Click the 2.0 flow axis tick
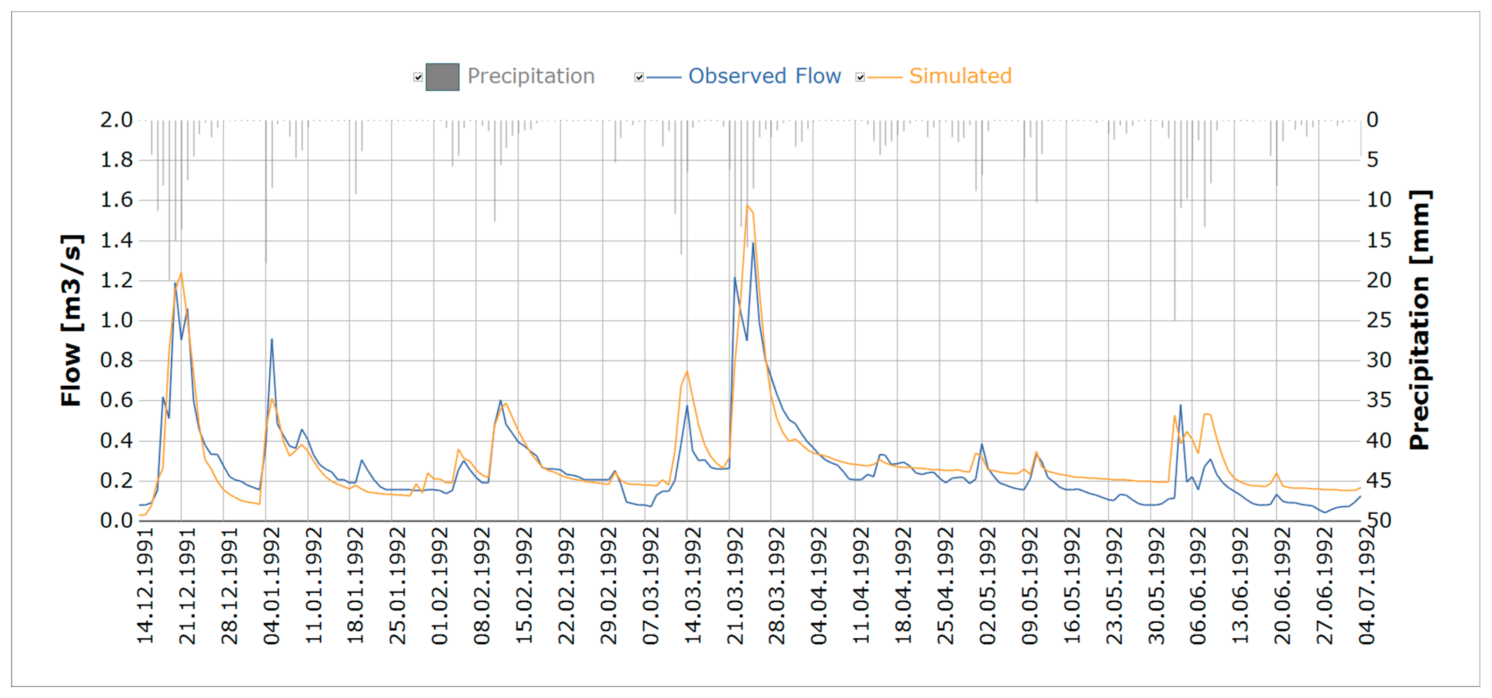 click(116, 120)
